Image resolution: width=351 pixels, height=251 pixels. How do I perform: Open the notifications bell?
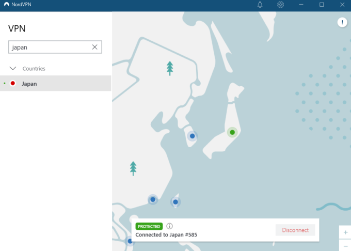[x=260, y=5]
